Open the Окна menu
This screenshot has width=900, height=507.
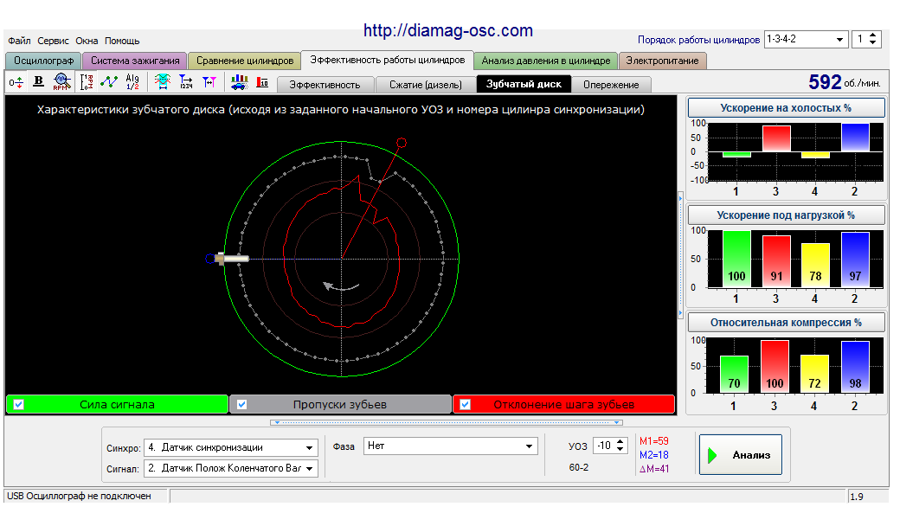(87, 41)
